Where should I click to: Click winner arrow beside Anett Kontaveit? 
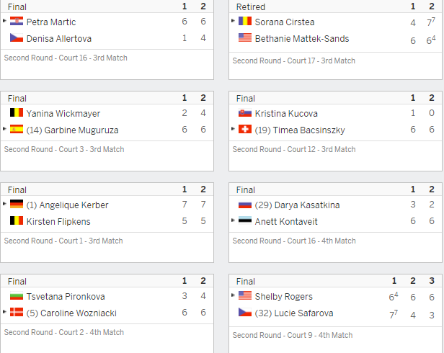tap(233, 220)
